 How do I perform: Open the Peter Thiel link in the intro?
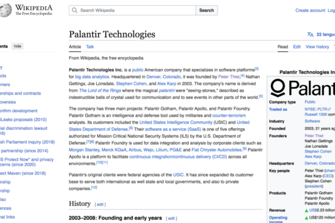[x=229, y=77]
